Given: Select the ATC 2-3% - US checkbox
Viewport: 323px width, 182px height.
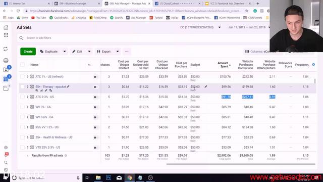Looking at the screenshot, I should point(22,97).
